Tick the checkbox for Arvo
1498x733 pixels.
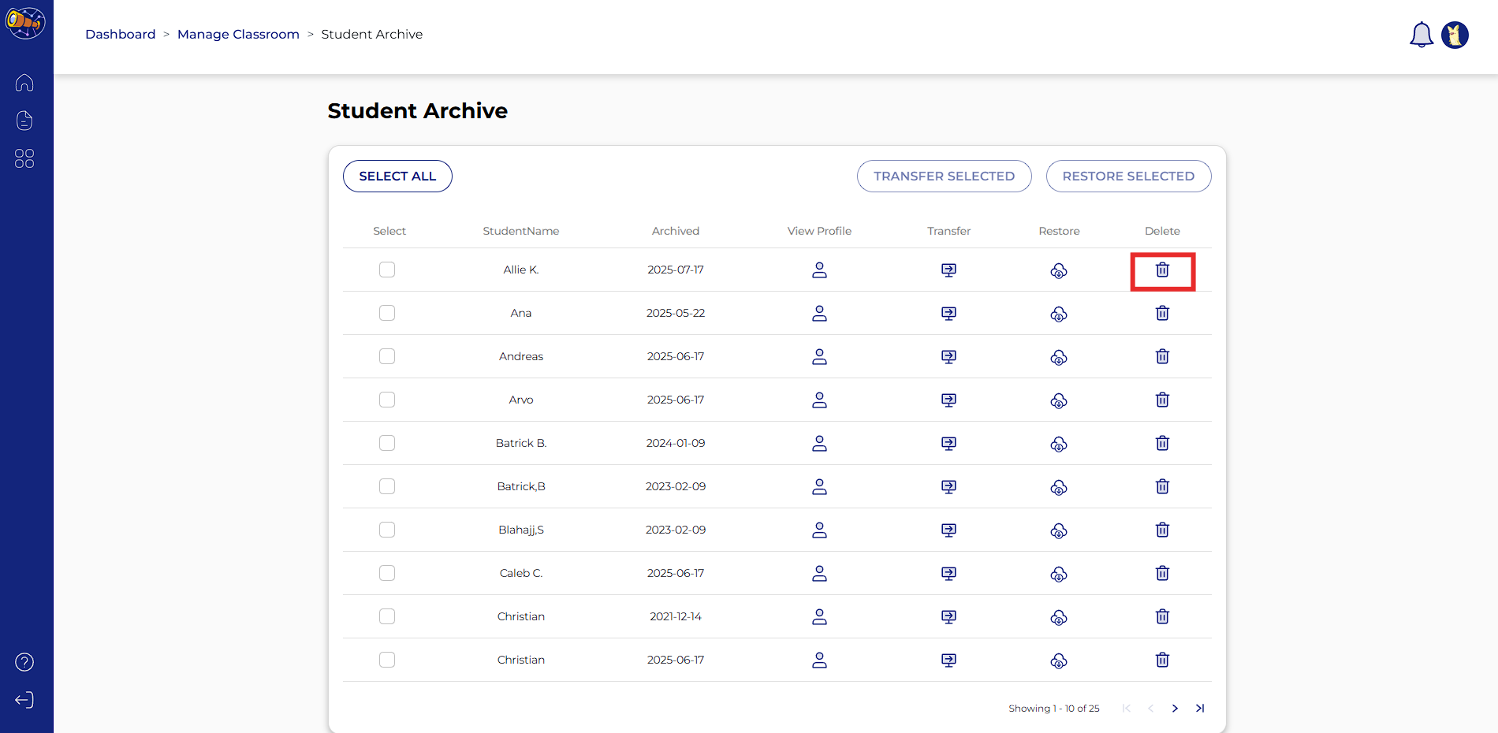(387, 400)
